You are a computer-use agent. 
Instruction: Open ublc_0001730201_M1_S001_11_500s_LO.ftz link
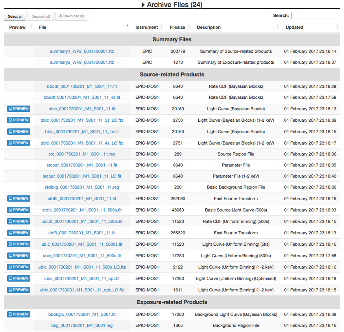point(82,267)
